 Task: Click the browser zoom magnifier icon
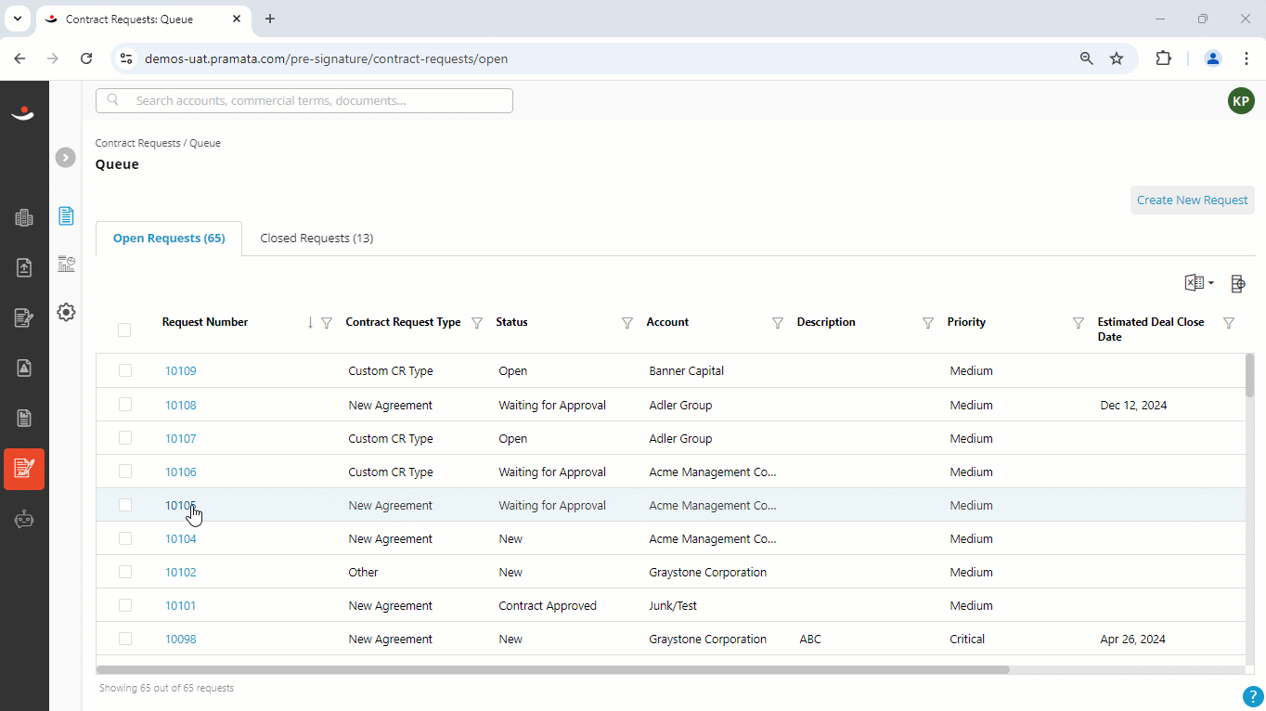point(1087,58)
